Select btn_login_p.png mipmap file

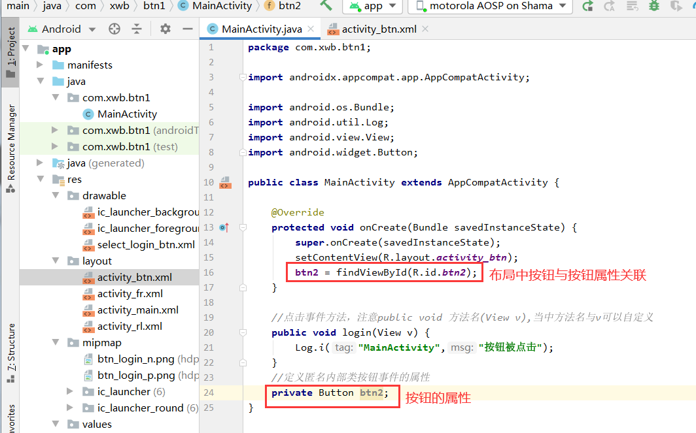pyautogui.click(x=141, y=375)
